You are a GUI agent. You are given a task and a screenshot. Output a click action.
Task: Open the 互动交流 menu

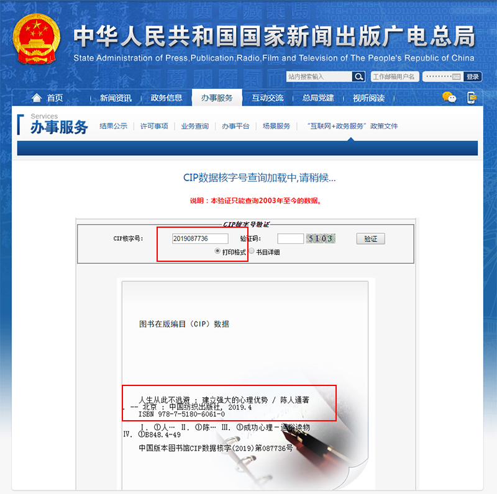268,98
